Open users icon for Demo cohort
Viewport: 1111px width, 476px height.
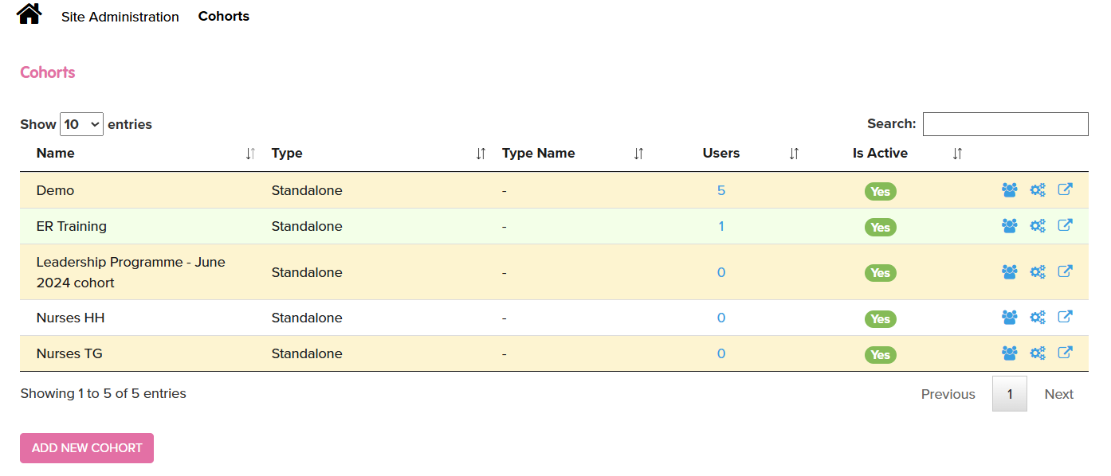tap(1009, 190)
